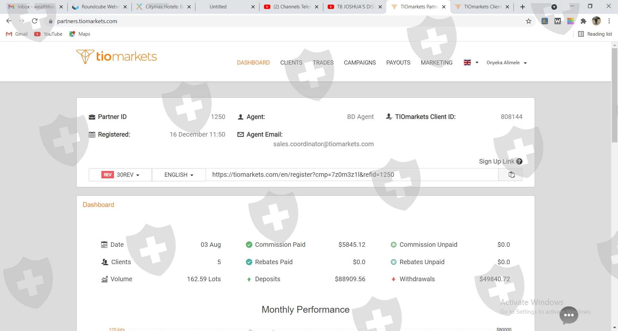Click the colorful grid extension icon
618x331 pixels.
pyautogui.click(x=571, y=21)
